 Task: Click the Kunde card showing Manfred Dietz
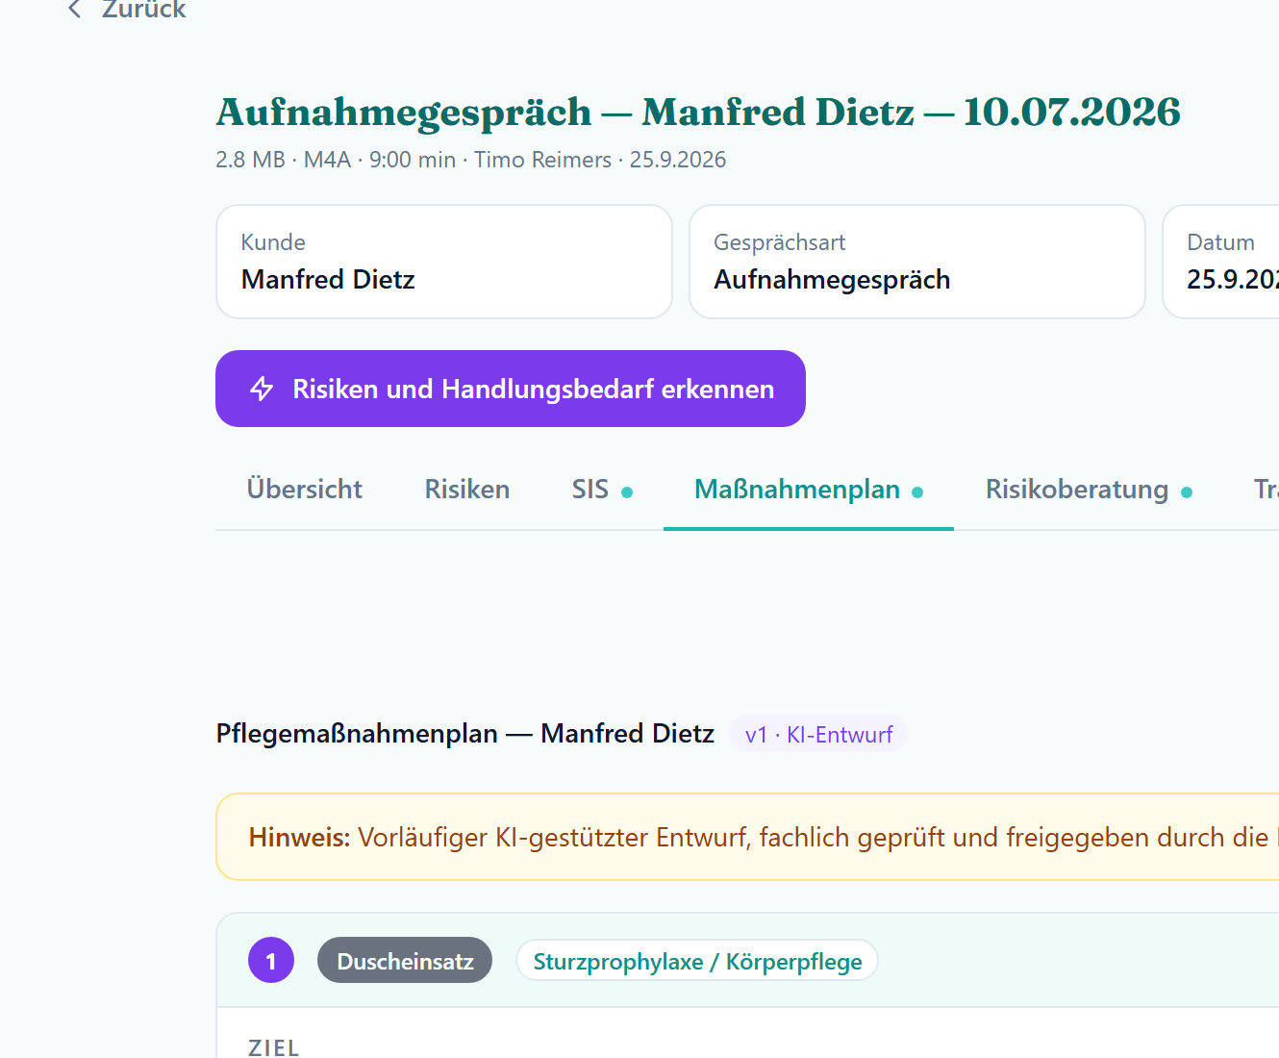point(444,262)
